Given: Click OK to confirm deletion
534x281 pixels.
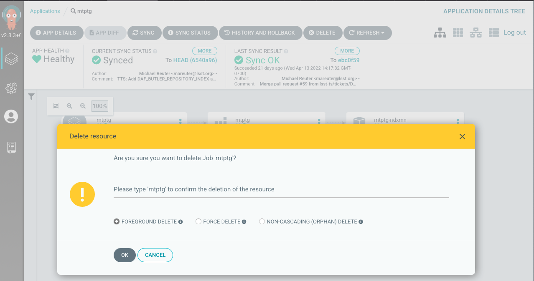Looking at the screenshot, I should tap(125, 255).
